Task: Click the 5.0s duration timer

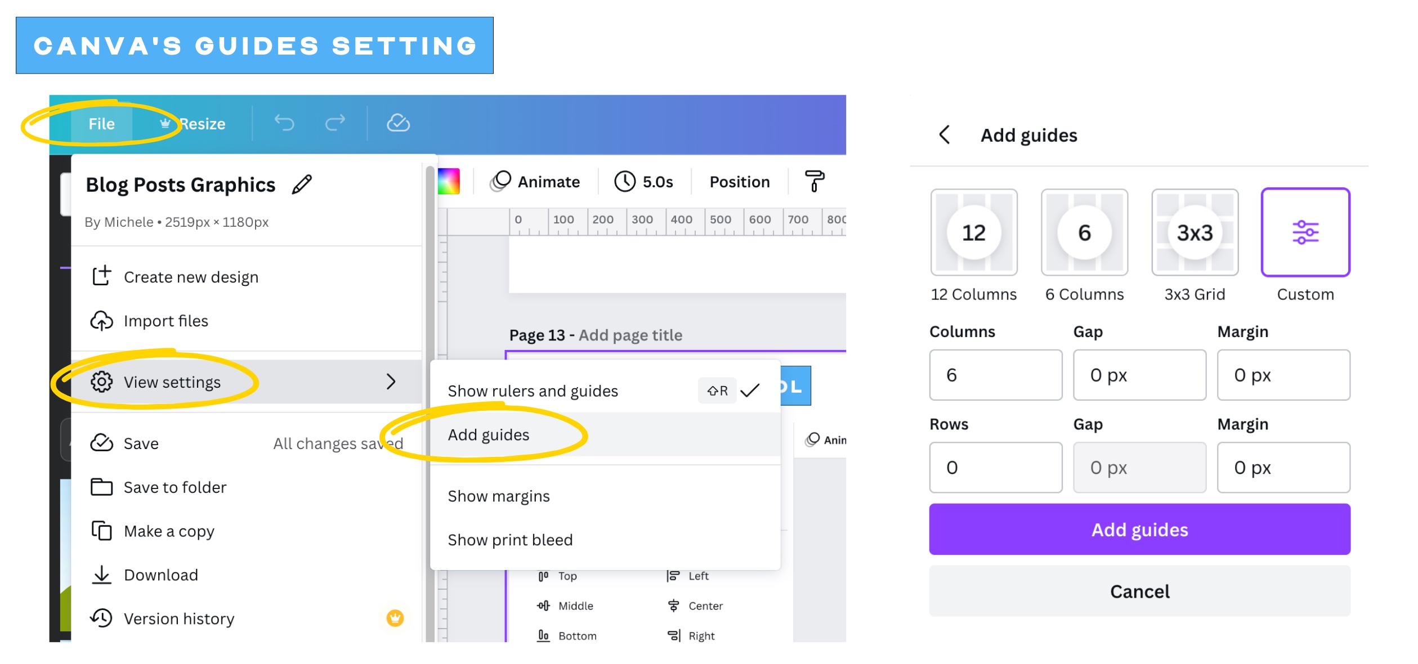Action: 643,181
